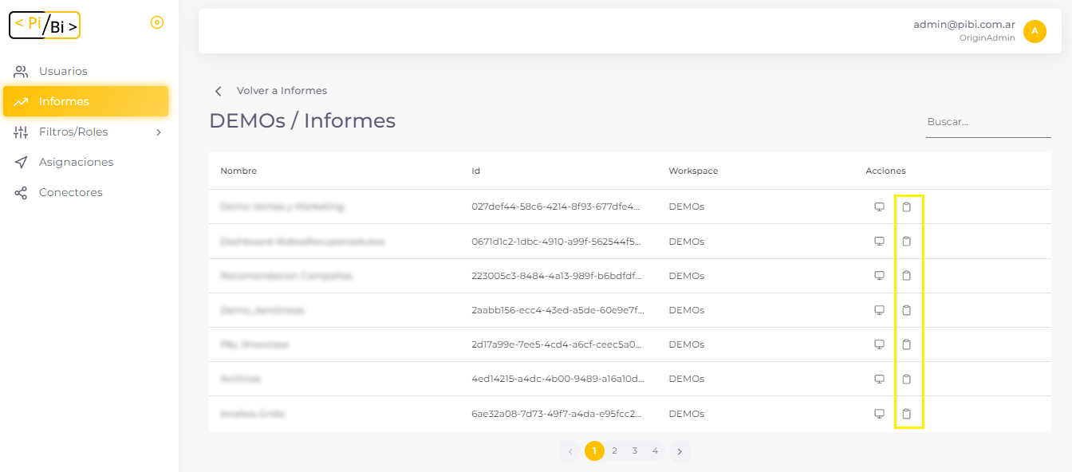The height and width of the screenshot is (472, 1072).
Task: Click the monitor icon in the first report row
Action: point(880,206)
